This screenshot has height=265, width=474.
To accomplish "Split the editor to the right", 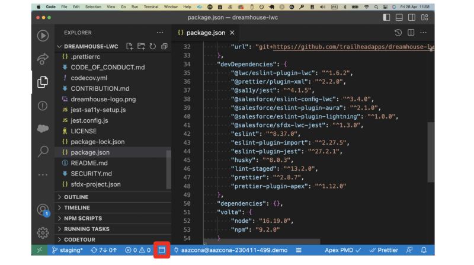I will (x=411, y=33).
